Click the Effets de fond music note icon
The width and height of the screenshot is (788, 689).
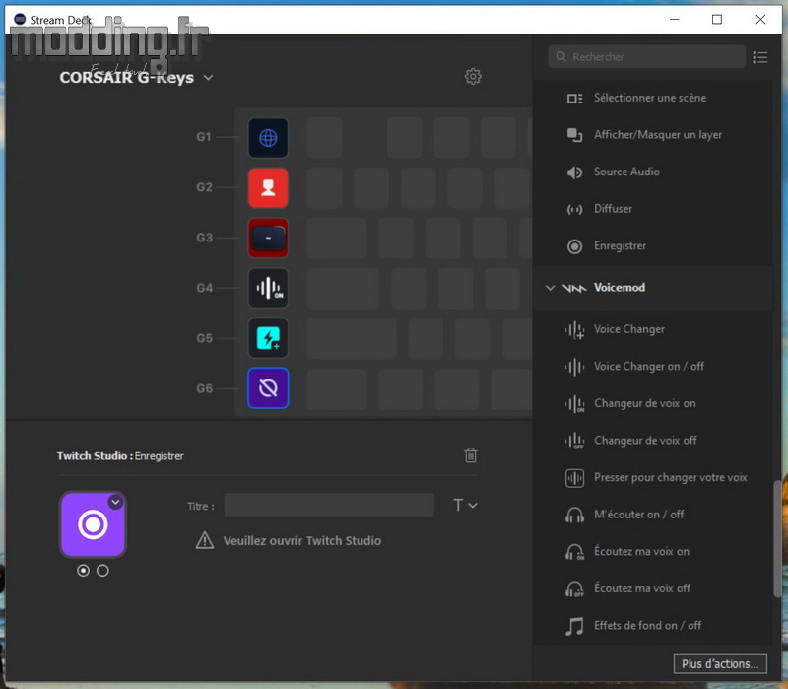(574, 626)
